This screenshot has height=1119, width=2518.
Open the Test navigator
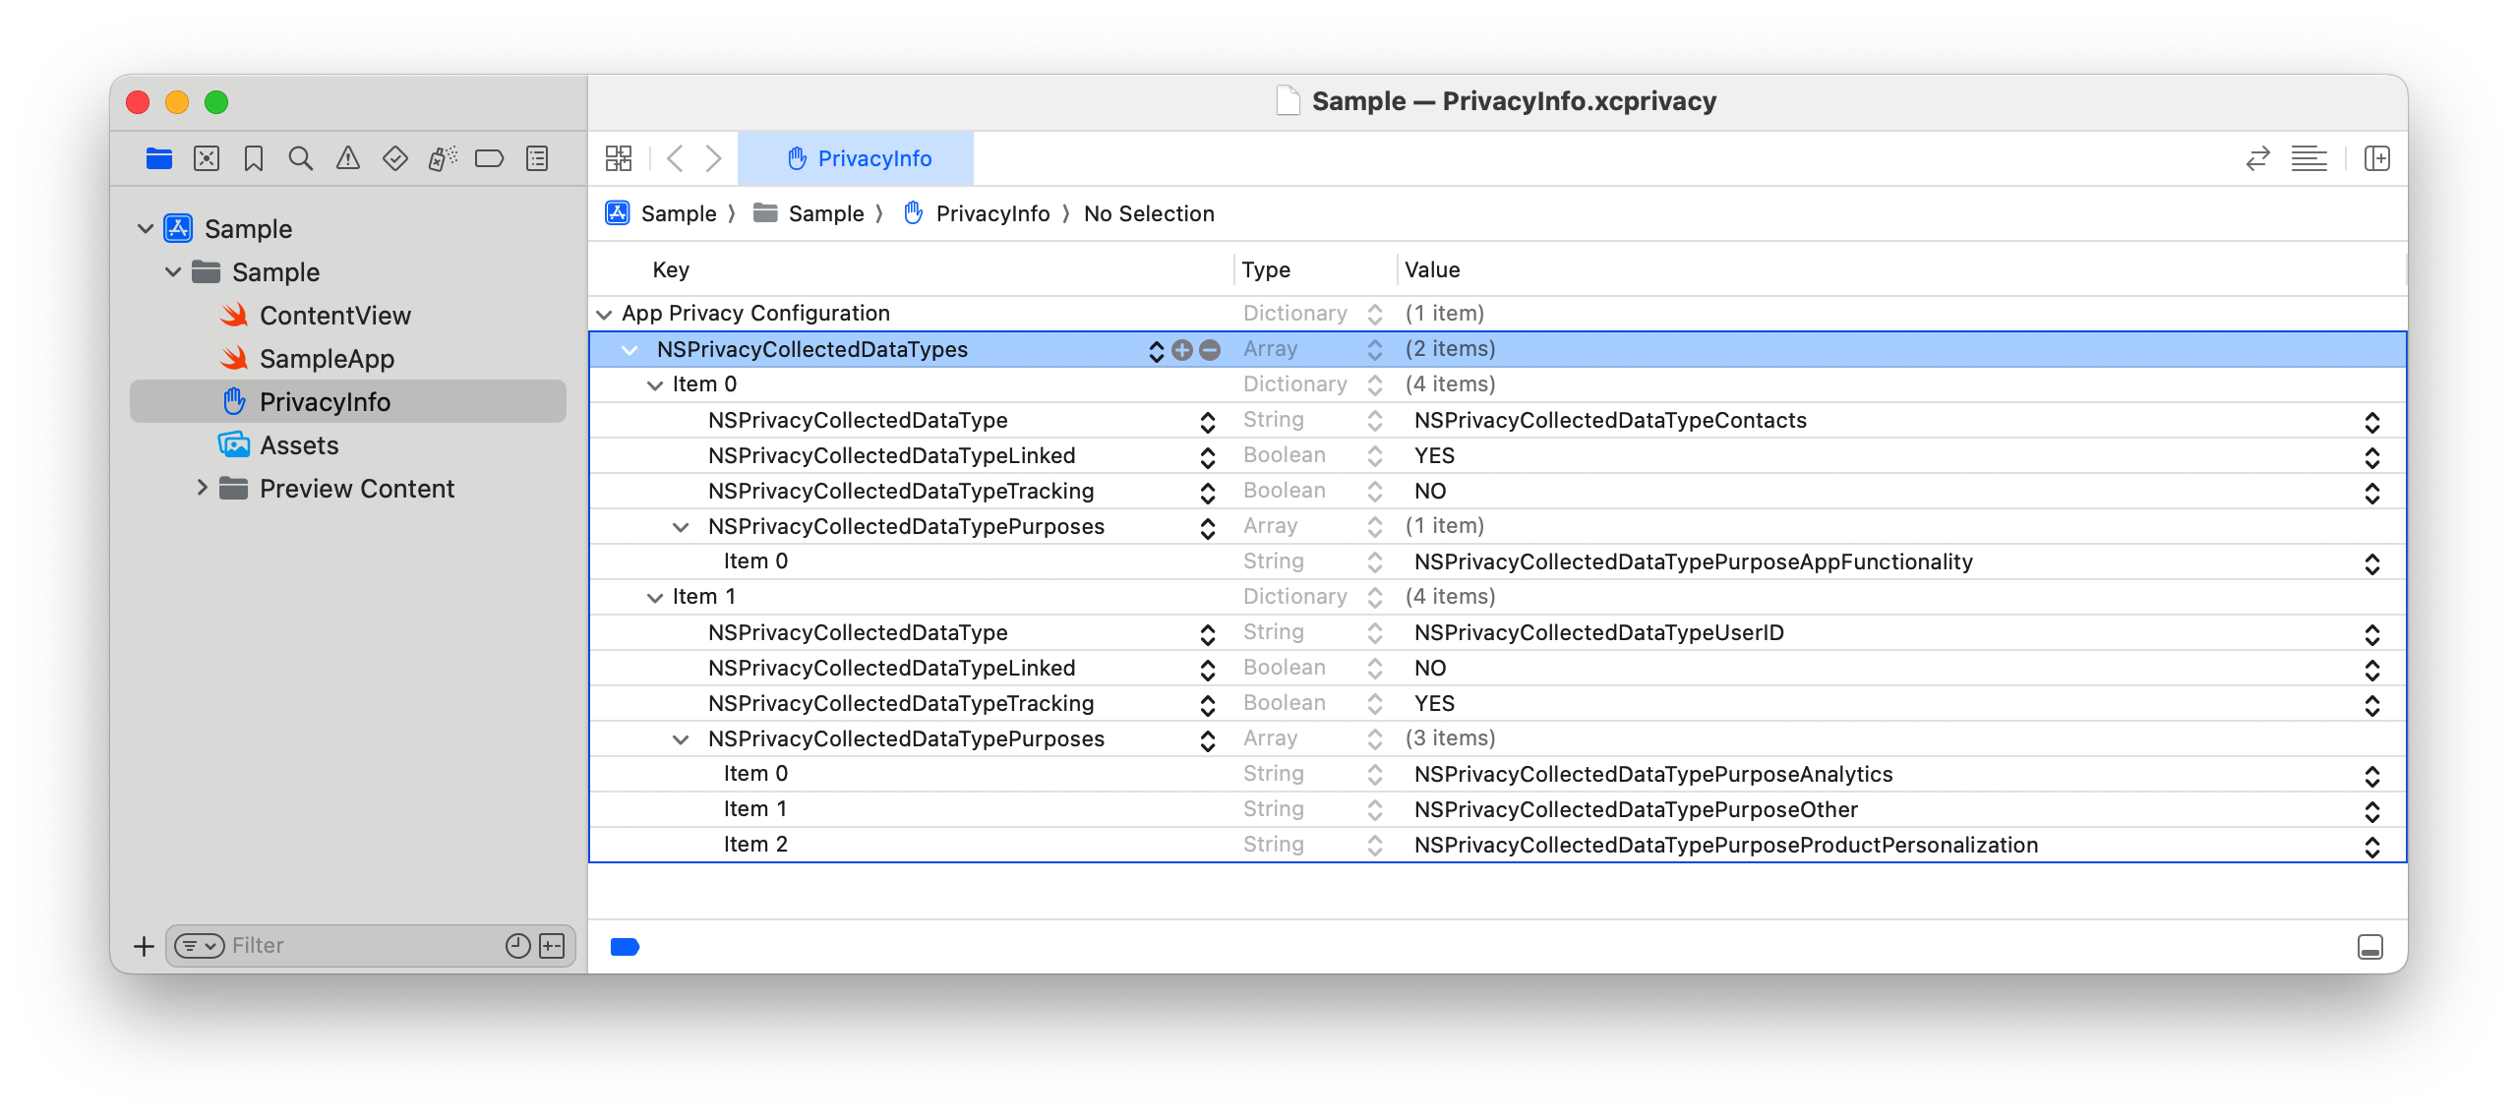395,157
